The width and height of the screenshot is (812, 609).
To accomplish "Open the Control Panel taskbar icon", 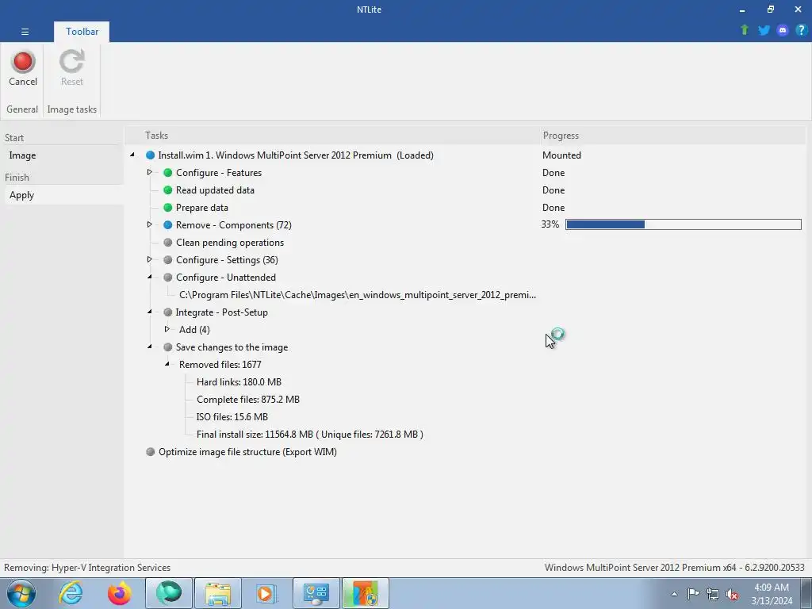I will [316, 593].
